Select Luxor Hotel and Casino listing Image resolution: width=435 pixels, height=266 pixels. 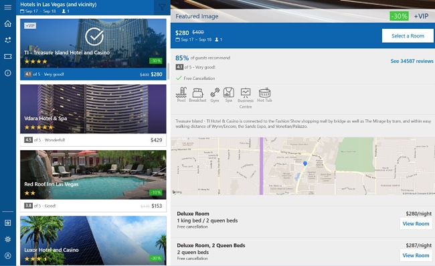tap(93, 241)
